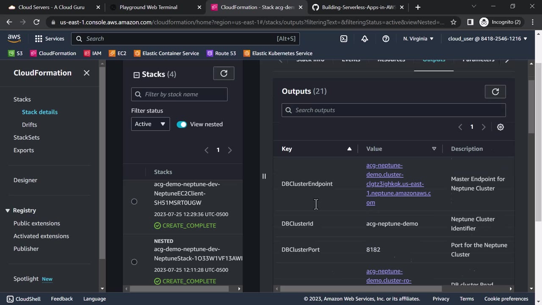Refresh the Outputs table
The height and width of the screenshot is (305, 542).
[495, 91]
